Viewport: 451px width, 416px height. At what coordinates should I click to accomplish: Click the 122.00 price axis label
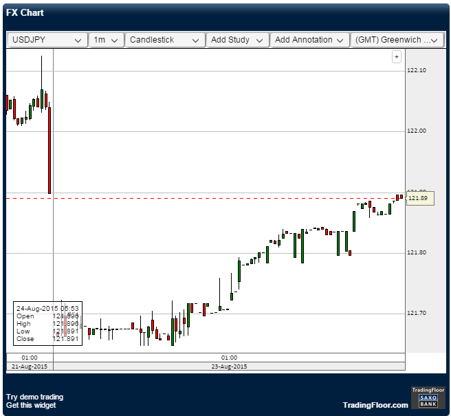[417, 131]
